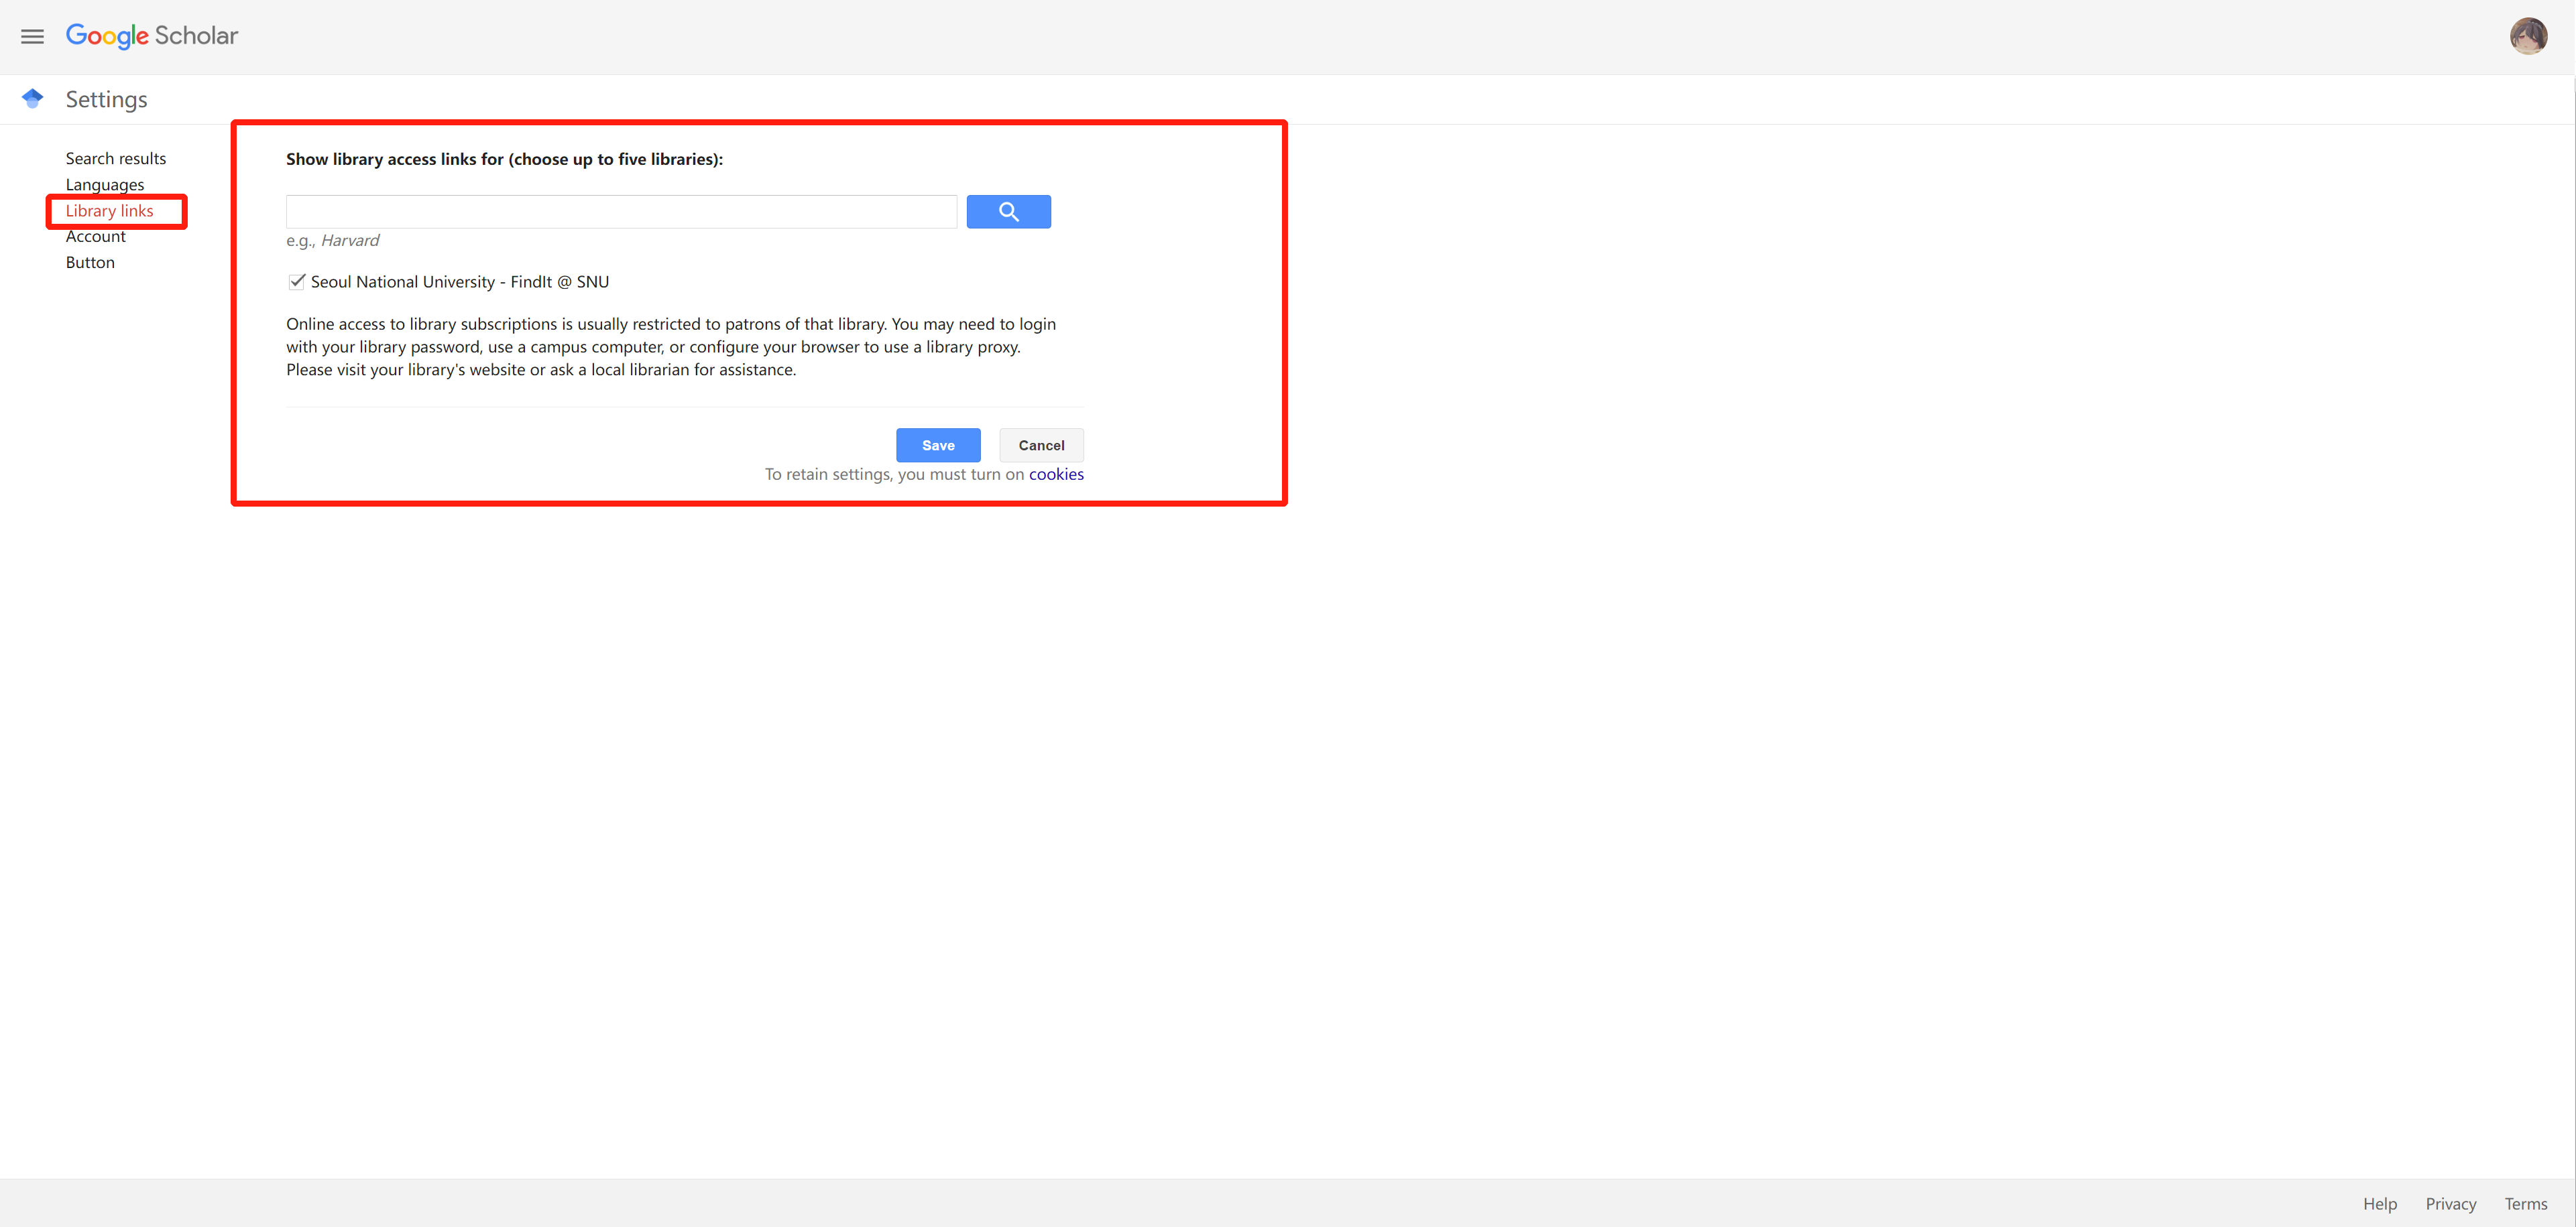
Task: Open the Button settings section
Action: 90,262
